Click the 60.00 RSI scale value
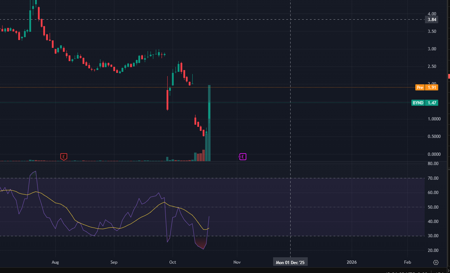 [433, 192]
